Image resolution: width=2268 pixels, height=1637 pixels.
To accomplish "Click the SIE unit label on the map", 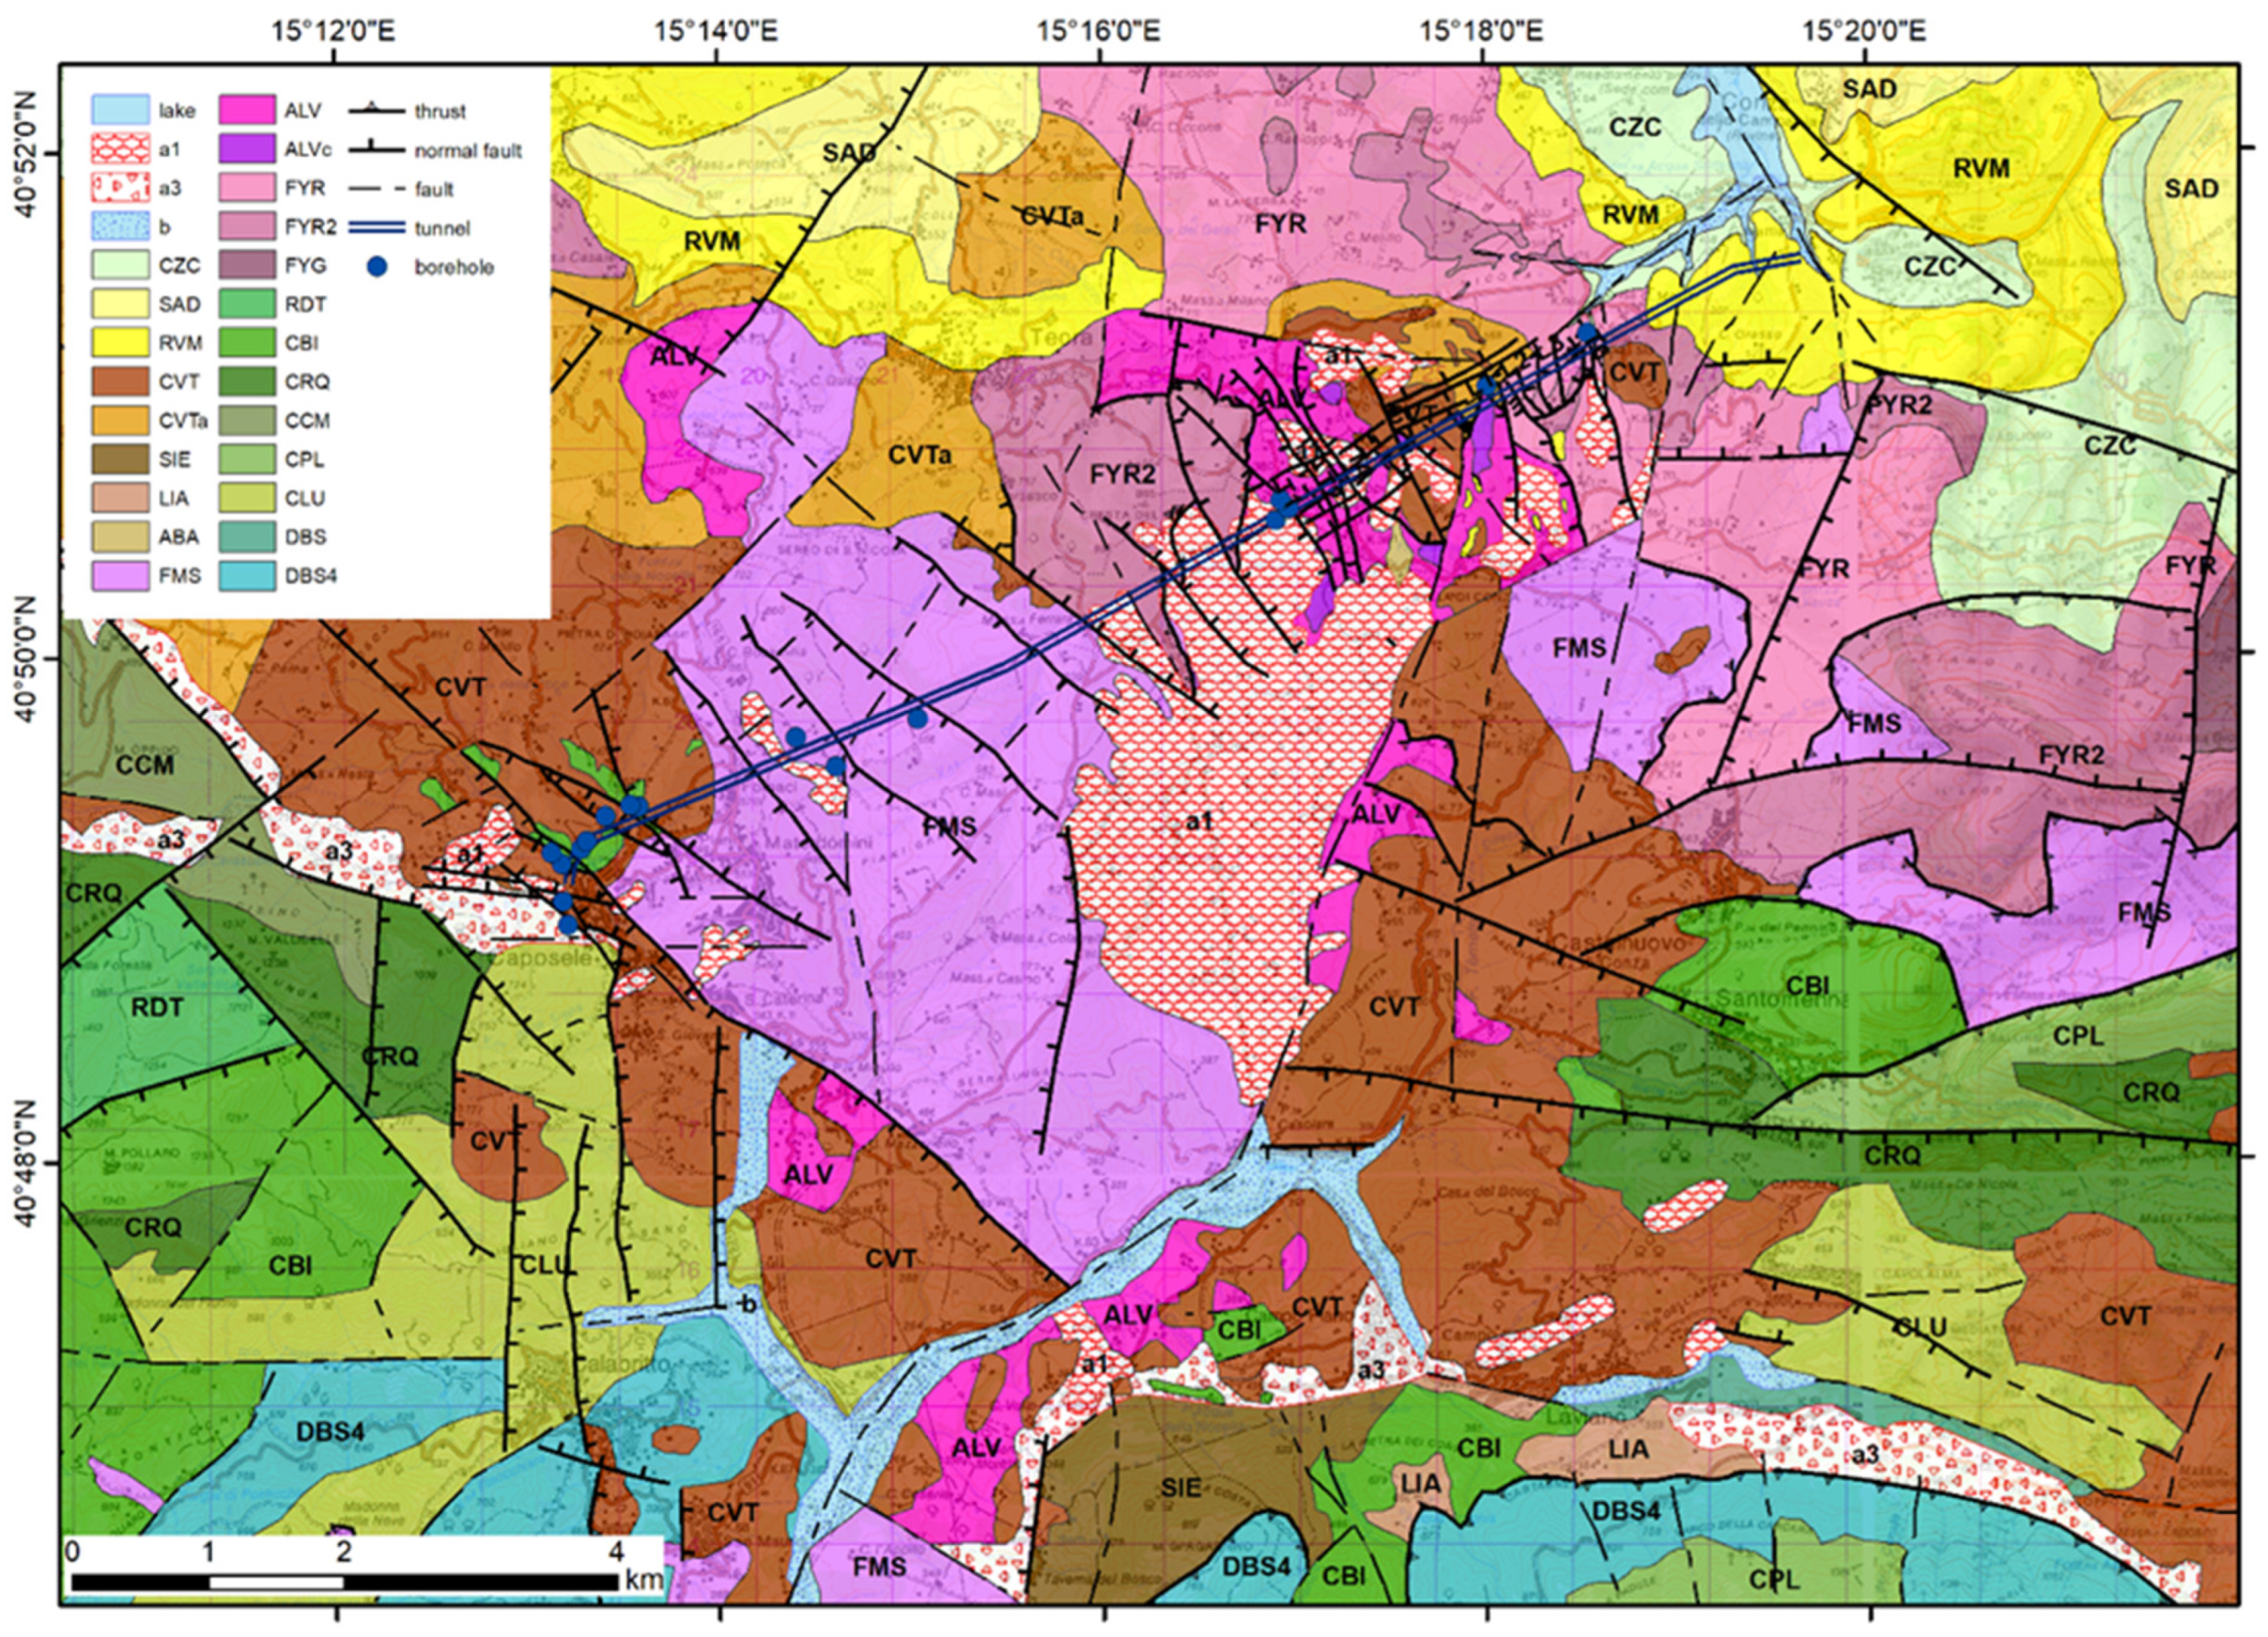I will click(x=1181, y=1488).
